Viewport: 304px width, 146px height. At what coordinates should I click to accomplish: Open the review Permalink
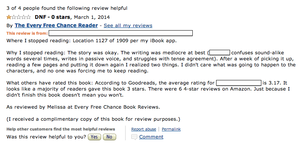click(x=171, y=129)
